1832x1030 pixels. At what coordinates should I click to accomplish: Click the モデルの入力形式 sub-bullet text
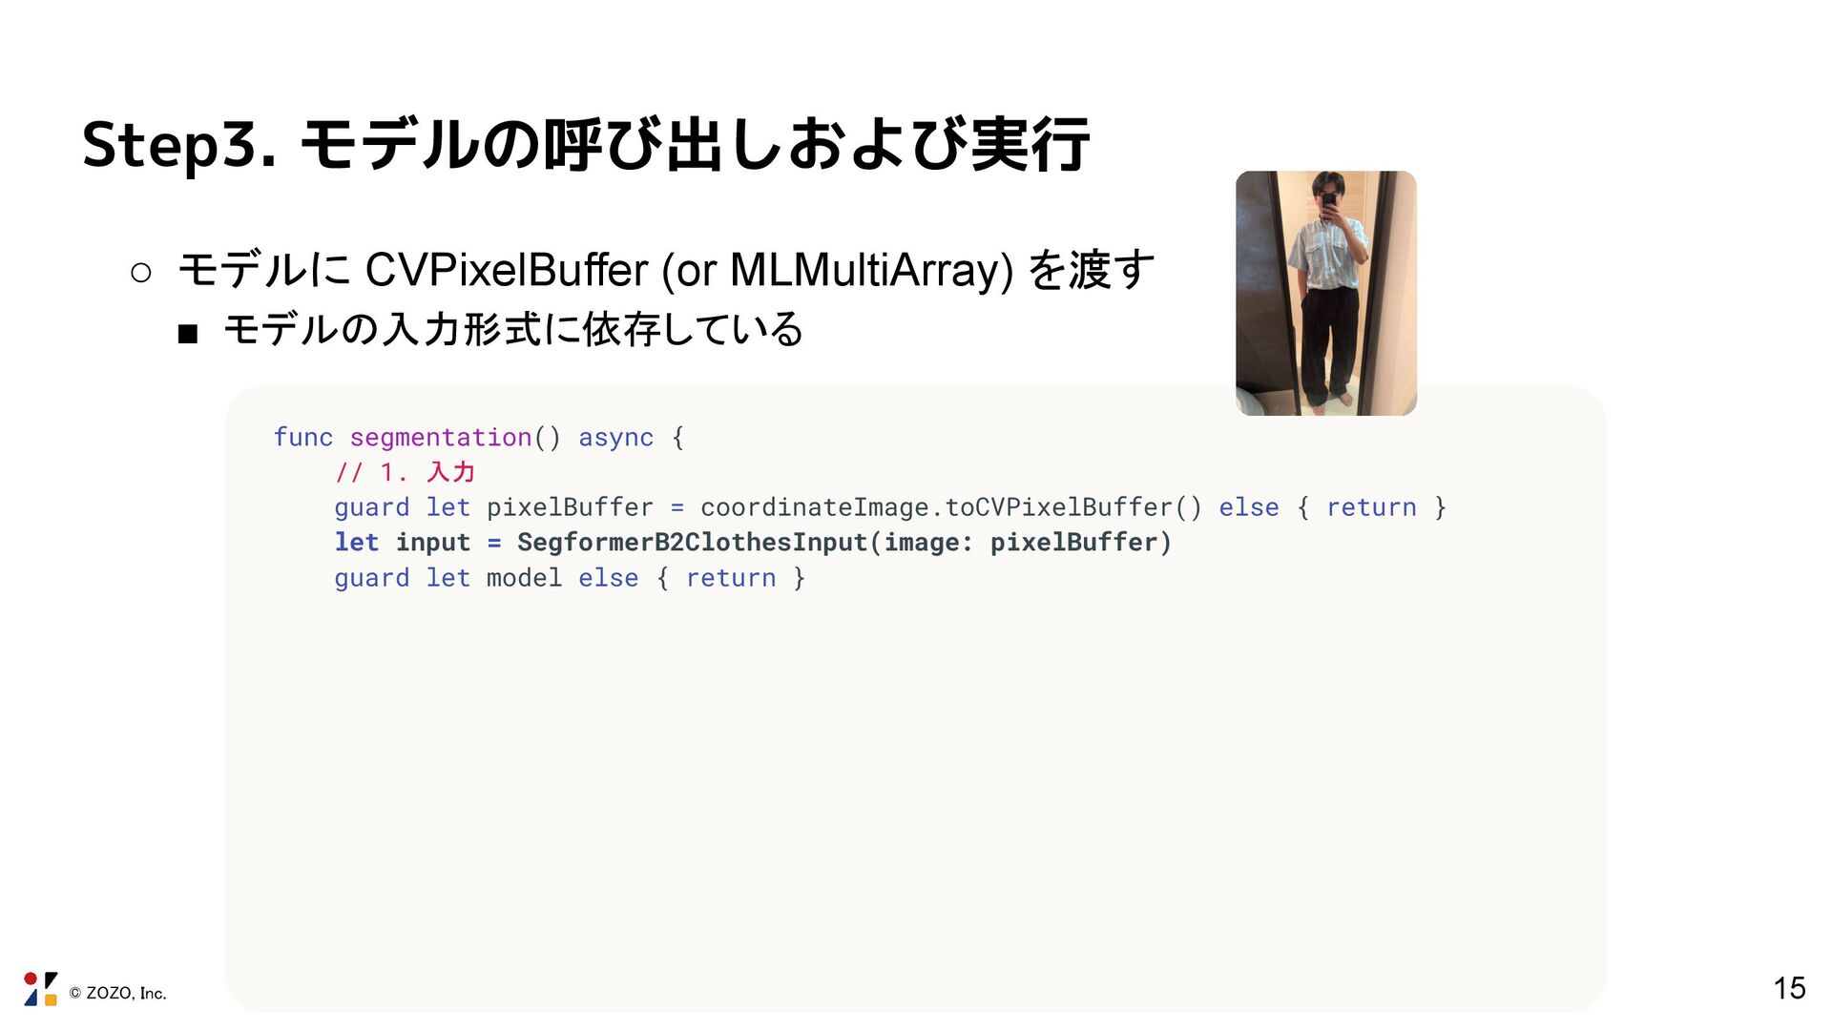pyautogui.click(x=513, y=329)
